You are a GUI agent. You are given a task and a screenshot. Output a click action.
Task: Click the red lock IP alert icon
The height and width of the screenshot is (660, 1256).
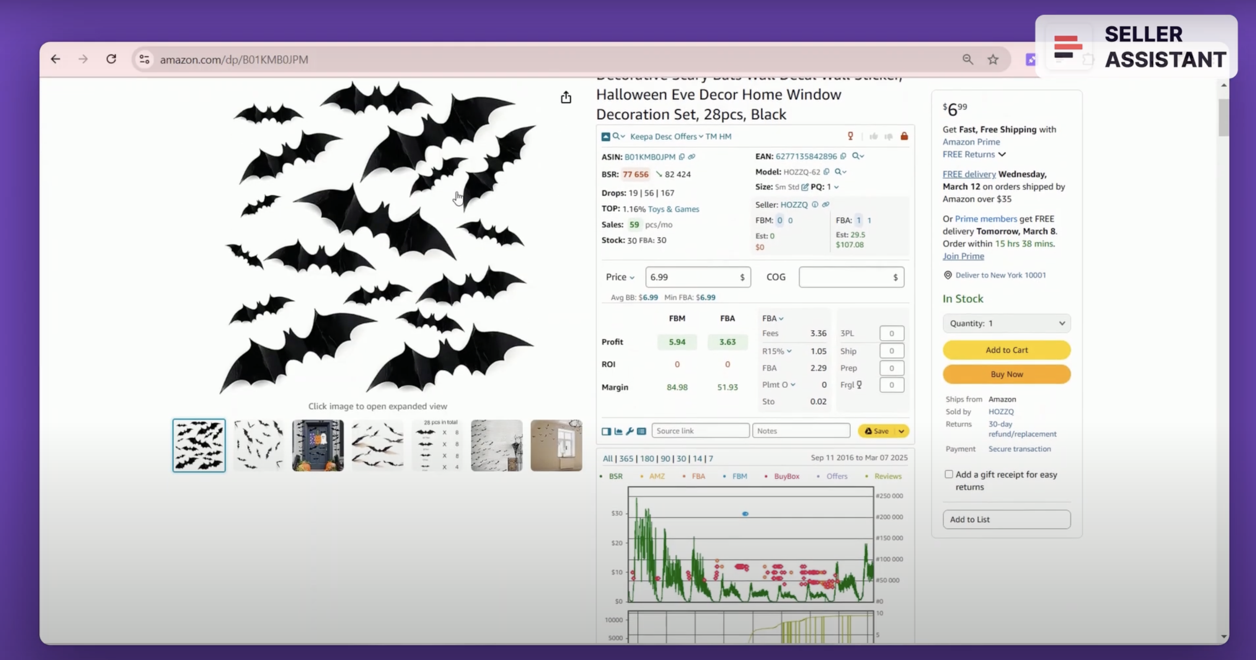(905, 137)
